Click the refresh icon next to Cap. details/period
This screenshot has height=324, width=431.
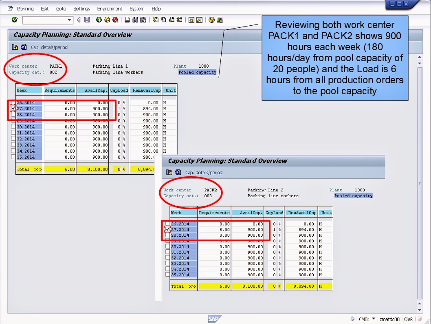pyautogui.click(x=23, y=46)
